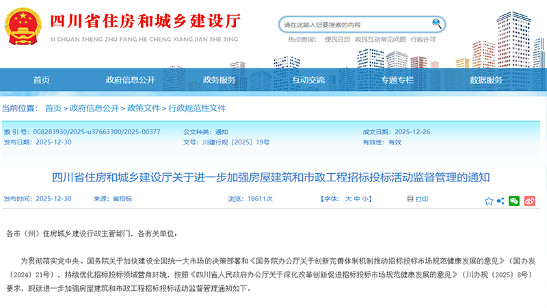Click the article title heading
This screenshot has width=547, height=308.
coord(271,177)
